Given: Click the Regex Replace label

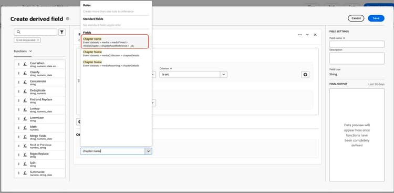Looking at the screenshot, I should (39, 154).
